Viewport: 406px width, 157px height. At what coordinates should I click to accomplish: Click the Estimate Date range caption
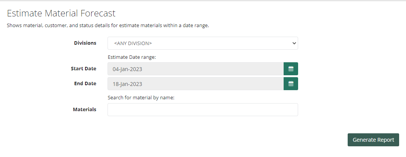[x=132, y=57]
